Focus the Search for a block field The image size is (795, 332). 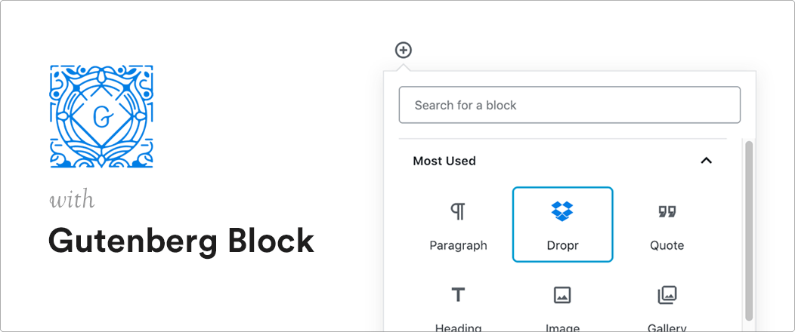coord(569,105)
